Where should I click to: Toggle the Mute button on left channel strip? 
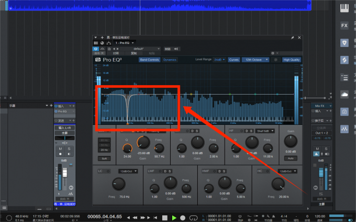[x=60, y=148]
